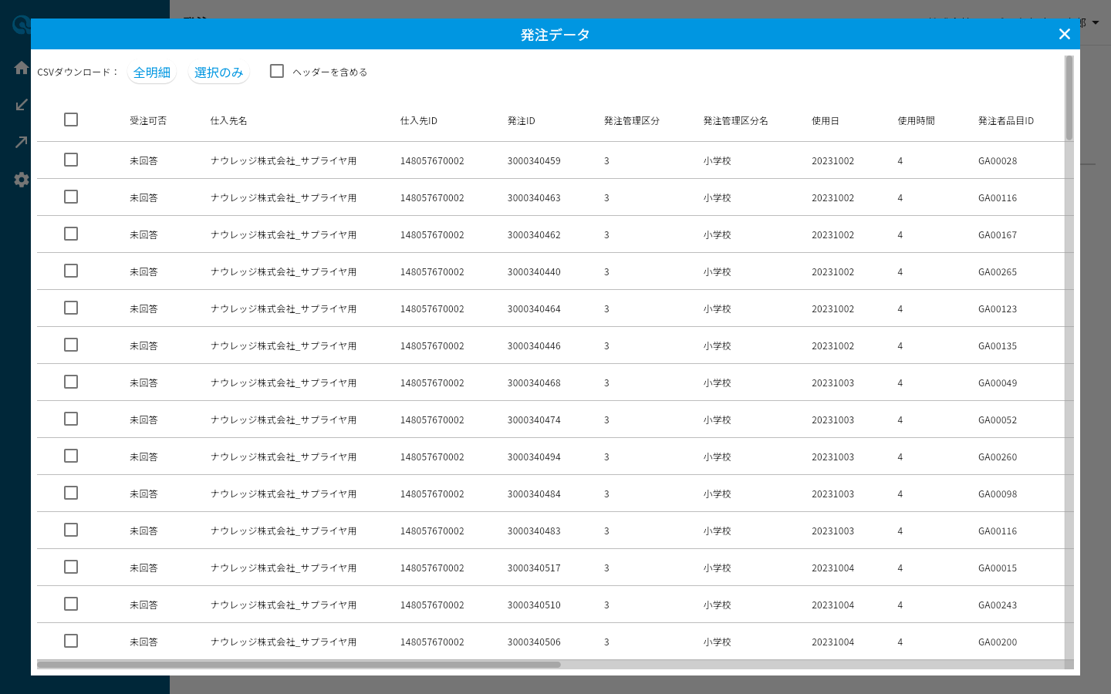Click the 発注管理区分 column header
Image resolution: width=1111 pixels, height=694 pixels.
pyautogui.click(x=632, y=121)
